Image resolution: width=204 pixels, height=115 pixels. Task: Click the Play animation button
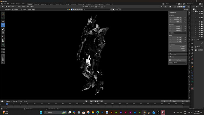(98, 101)
